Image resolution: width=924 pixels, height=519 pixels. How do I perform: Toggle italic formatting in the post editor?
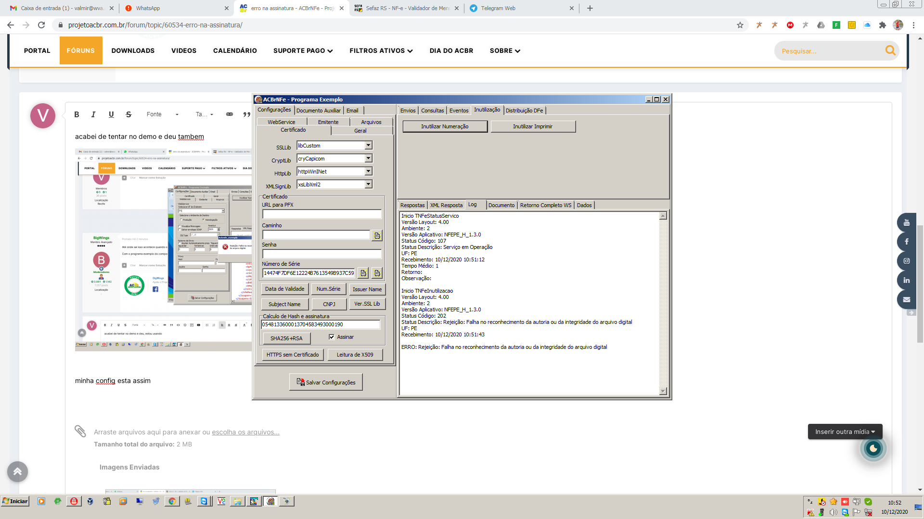click(93, 114)
